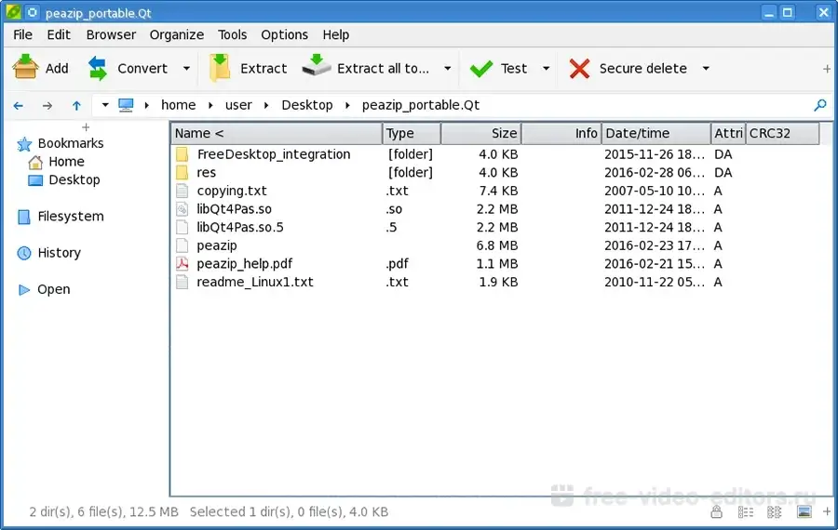Click the Open play-arrow icon
This screenshot has height=530, width=838.
point(24,289)
